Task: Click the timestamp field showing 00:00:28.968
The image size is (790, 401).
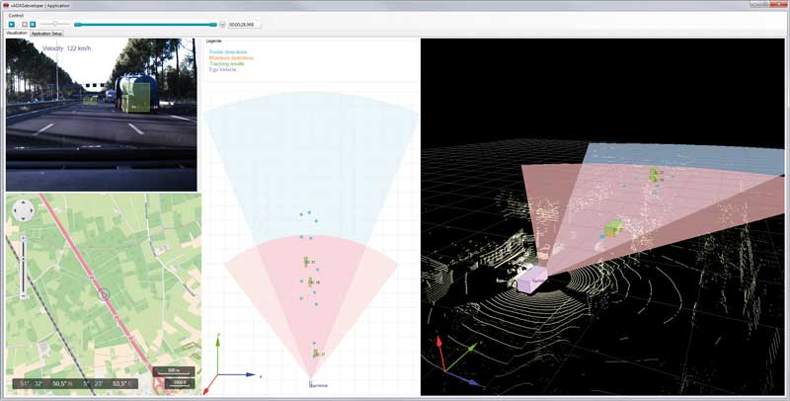Action: tap(241, 24)
